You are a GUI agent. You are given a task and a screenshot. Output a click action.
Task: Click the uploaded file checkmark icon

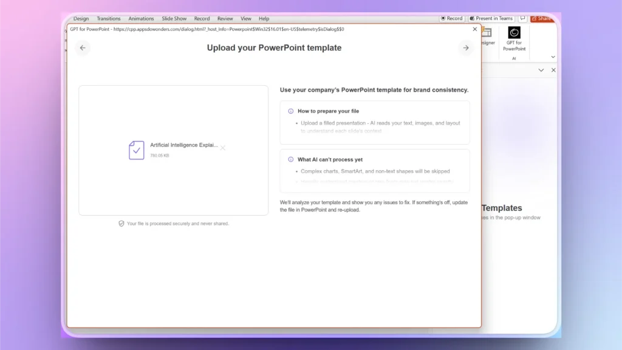click(137, 150)
